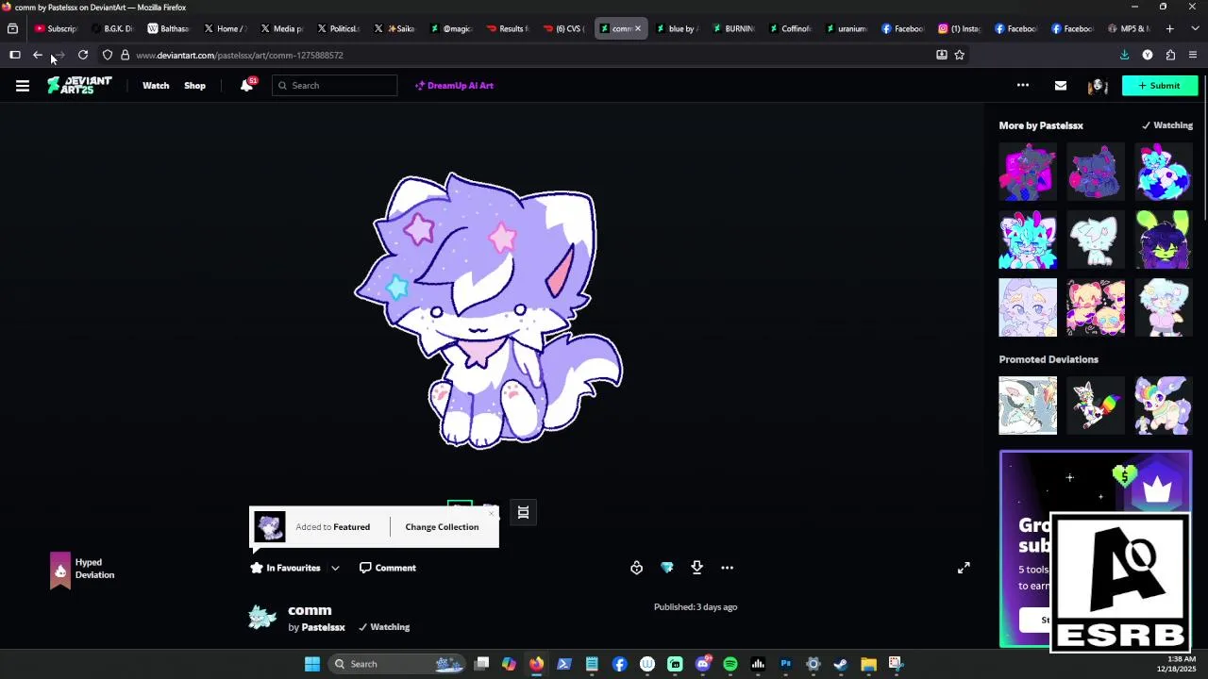This screenshot has width=1208, height=679.
Task: Click the author avatar beside comm title
Action: tap(262, 618)
